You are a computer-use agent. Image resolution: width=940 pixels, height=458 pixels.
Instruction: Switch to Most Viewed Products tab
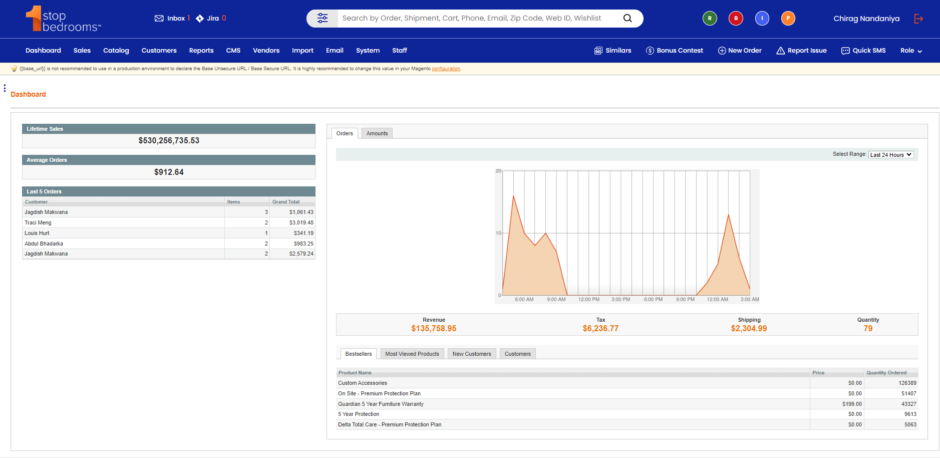412,354
